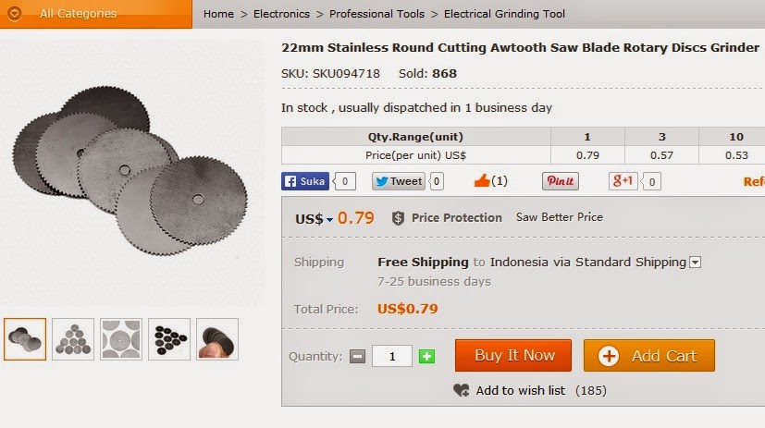Click the Pinterest Pin it button
The height and width of the screenshot is (428, 765).
tap(560, 181)
